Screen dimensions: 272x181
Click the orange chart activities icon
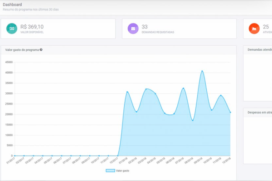coord(254,29)
